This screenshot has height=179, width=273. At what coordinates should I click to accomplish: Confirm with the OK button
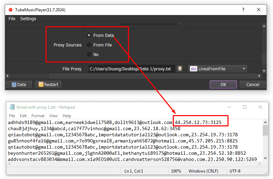point(223,84)
